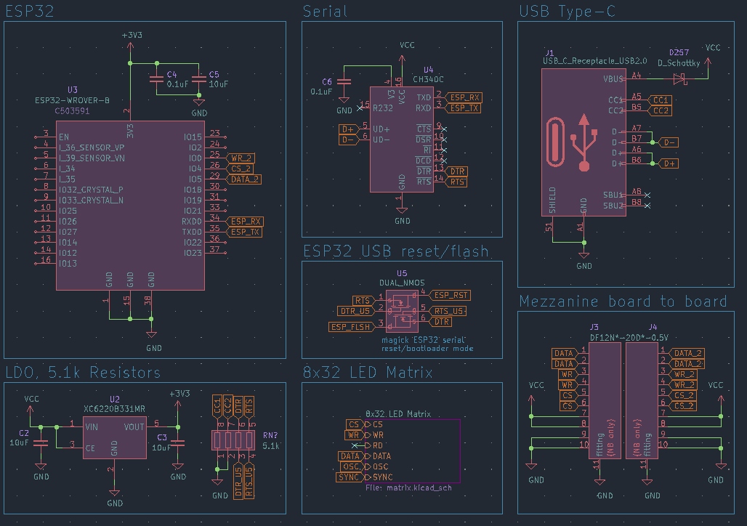Select the OSC label on the matrix sheet
This screenshot has width=747, height=526.
click(x=351, y=466)
